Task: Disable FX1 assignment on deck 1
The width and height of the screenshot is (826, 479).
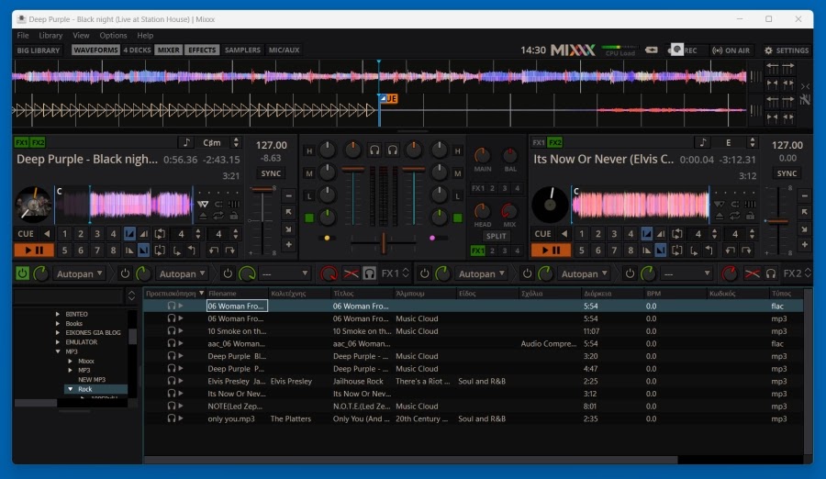Action: pyautogui.click(x=22, y=142)
